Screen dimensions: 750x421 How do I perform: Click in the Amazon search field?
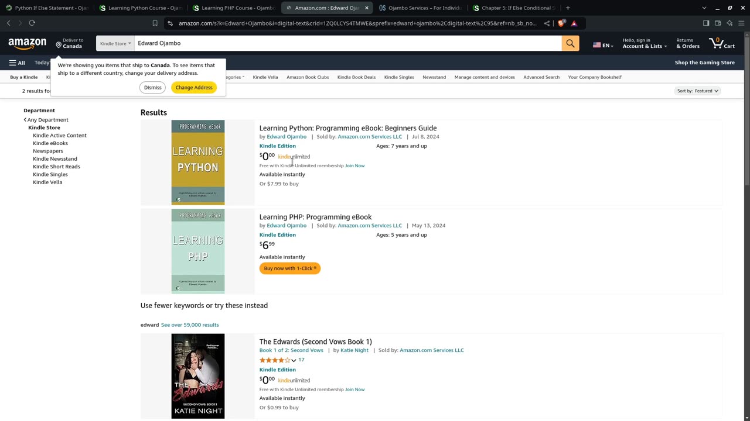pos(347,43)
